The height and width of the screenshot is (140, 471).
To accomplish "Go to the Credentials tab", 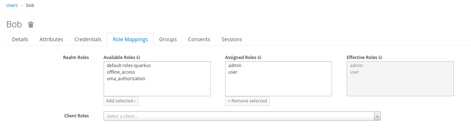I will pos(88,39).
